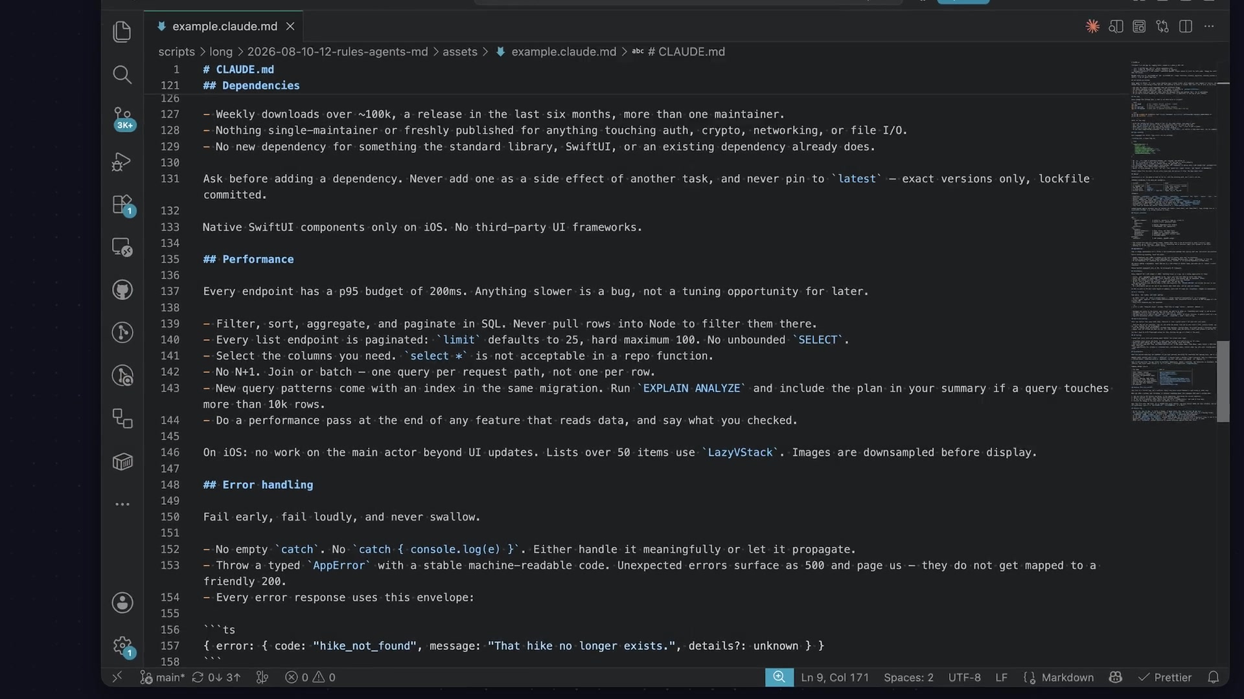
Task: Launch Claude Code from the editor toolbar
Action: click(1092, 27)
